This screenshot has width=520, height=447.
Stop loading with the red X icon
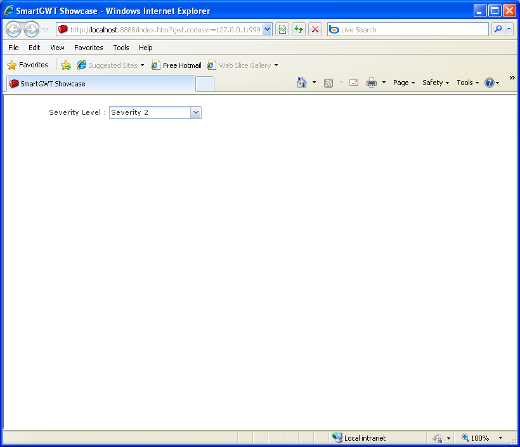[315, 30]
